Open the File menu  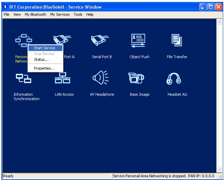6,15
